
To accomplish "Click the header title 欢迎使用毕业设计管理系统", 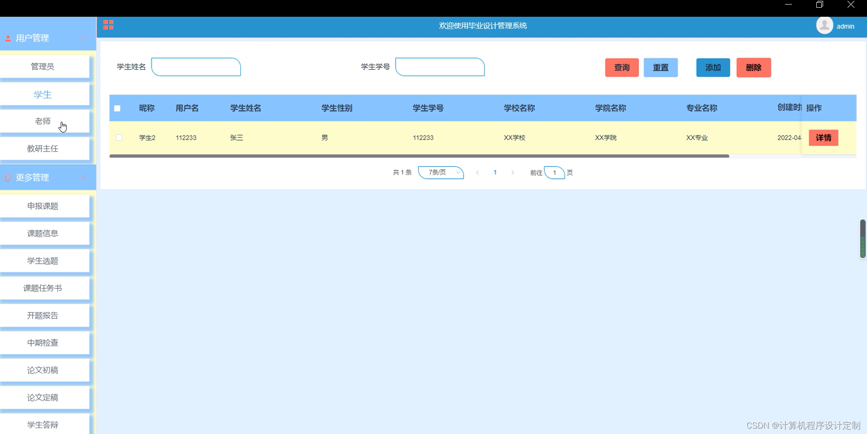I will pyautogui.click(x=483, y=26).
